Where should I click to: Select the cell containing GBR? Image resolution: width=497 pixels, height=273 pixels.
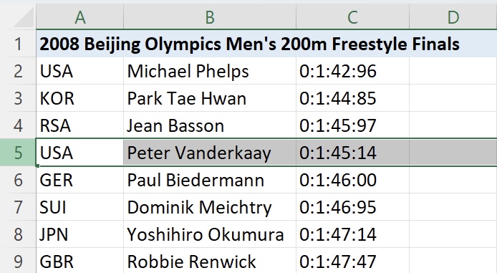click(x=80, y=262)
